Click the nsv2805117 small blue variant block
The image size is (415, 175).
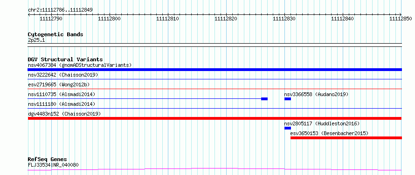(x=288, y=128)
